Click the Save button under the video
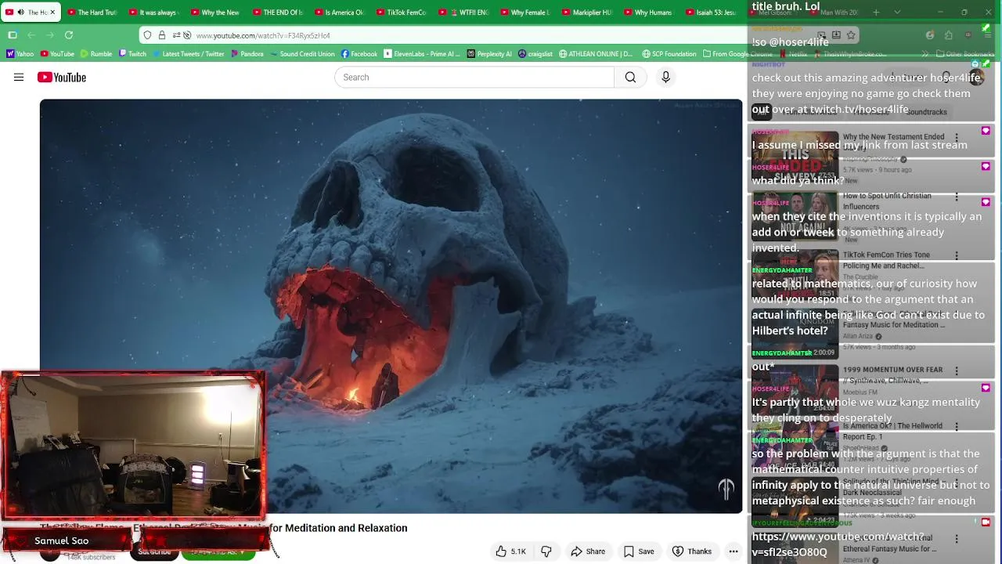This screenshot has width=1002, height=564. pyautogui.click(x=639, y=551)
